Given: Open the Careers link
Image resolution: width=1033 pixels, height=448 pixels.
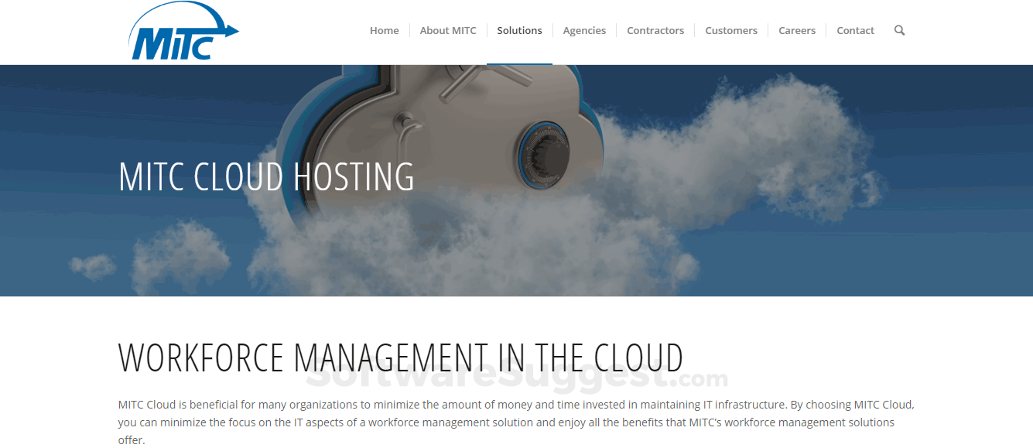Looking at the screenshot, I should (x=797, y=30).
